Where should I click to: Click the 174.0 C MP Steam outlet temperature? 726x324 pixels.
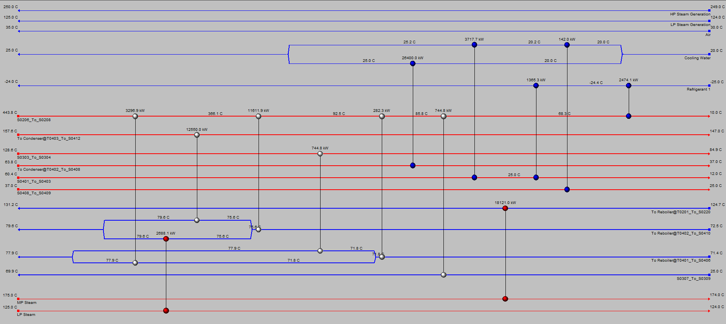point(717,295)
